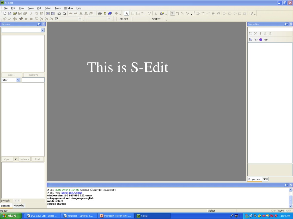293x219 pixels.
Task: Click the Remove library button
Action: [34, 75]
